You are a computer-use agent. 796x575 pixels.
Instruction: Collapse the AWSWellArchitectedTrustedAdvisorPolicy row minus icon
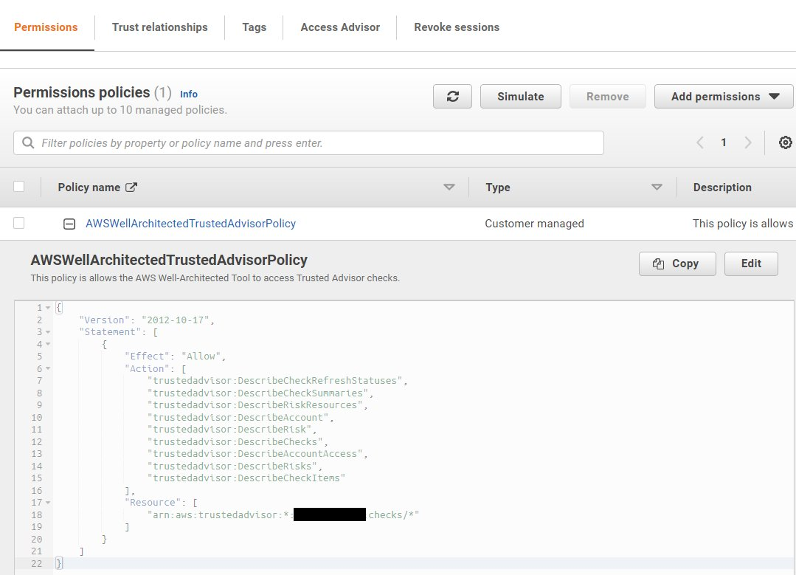click(69, 224)
